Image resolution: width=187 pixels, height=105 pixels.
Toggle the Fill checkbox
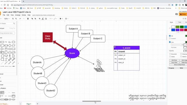[x=170, y=36]
